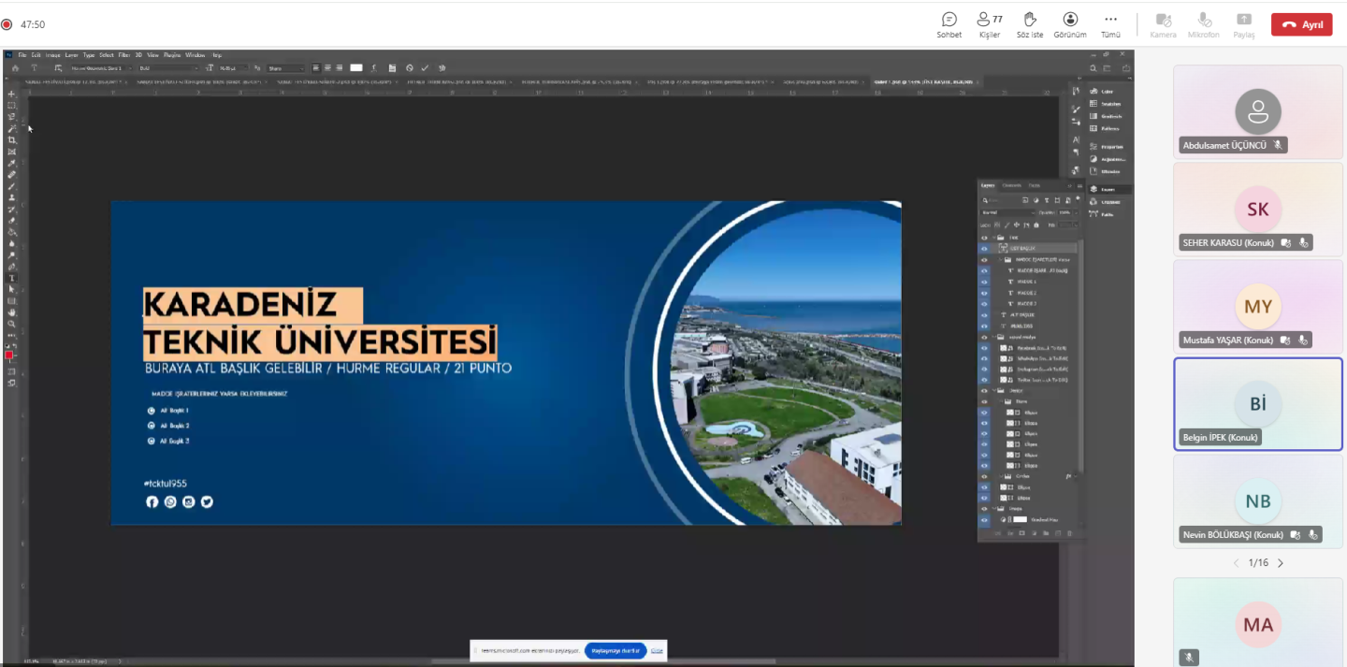The image size is (1347, 667).
Task: Collapse the sosyal medya layer group
Action: click(x=994, y=337)
